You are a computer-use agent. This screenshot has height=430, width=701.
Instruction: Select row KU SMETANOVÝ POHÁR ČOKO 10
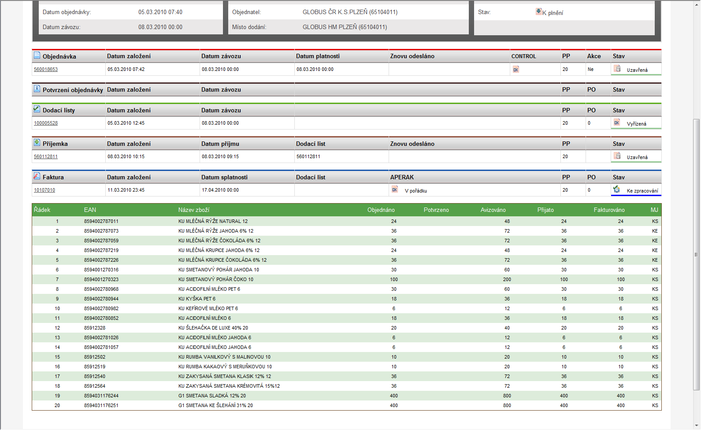click(x=347, y=279)
